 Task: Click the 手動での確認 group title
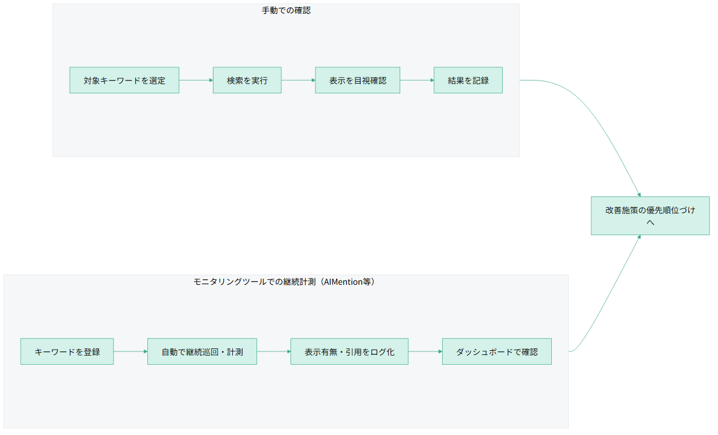(x=286, y=10)
